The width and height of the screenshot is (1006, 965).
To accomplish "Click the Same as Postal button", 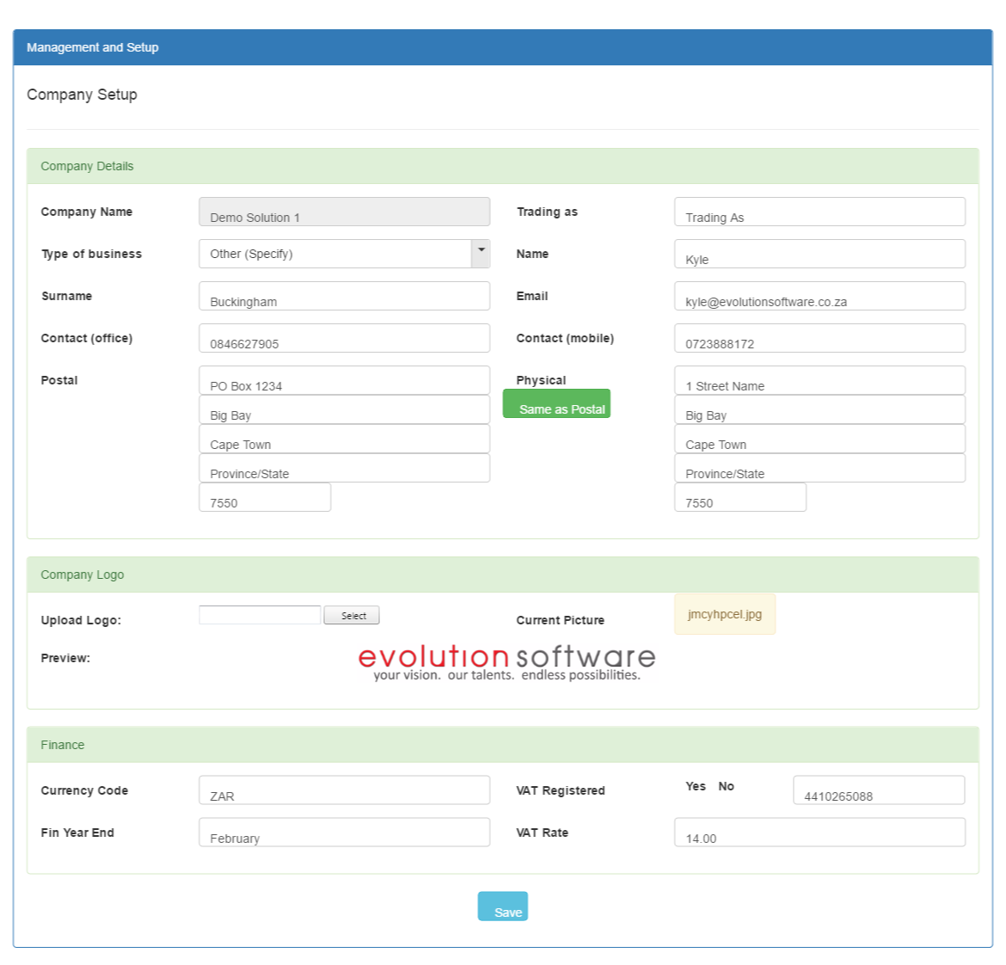I will pos(556,403).
